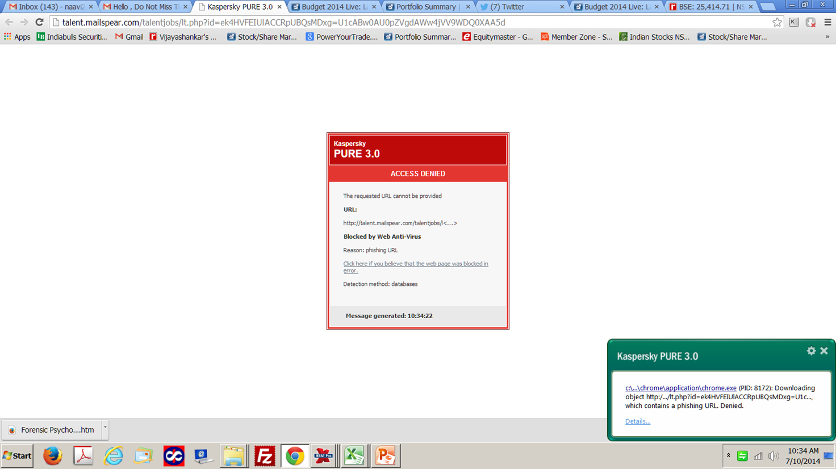Open settings gear in Kaspersky notification
Image resolution: width=836 pixels, height=469 pixels.
tap(811, 351)
